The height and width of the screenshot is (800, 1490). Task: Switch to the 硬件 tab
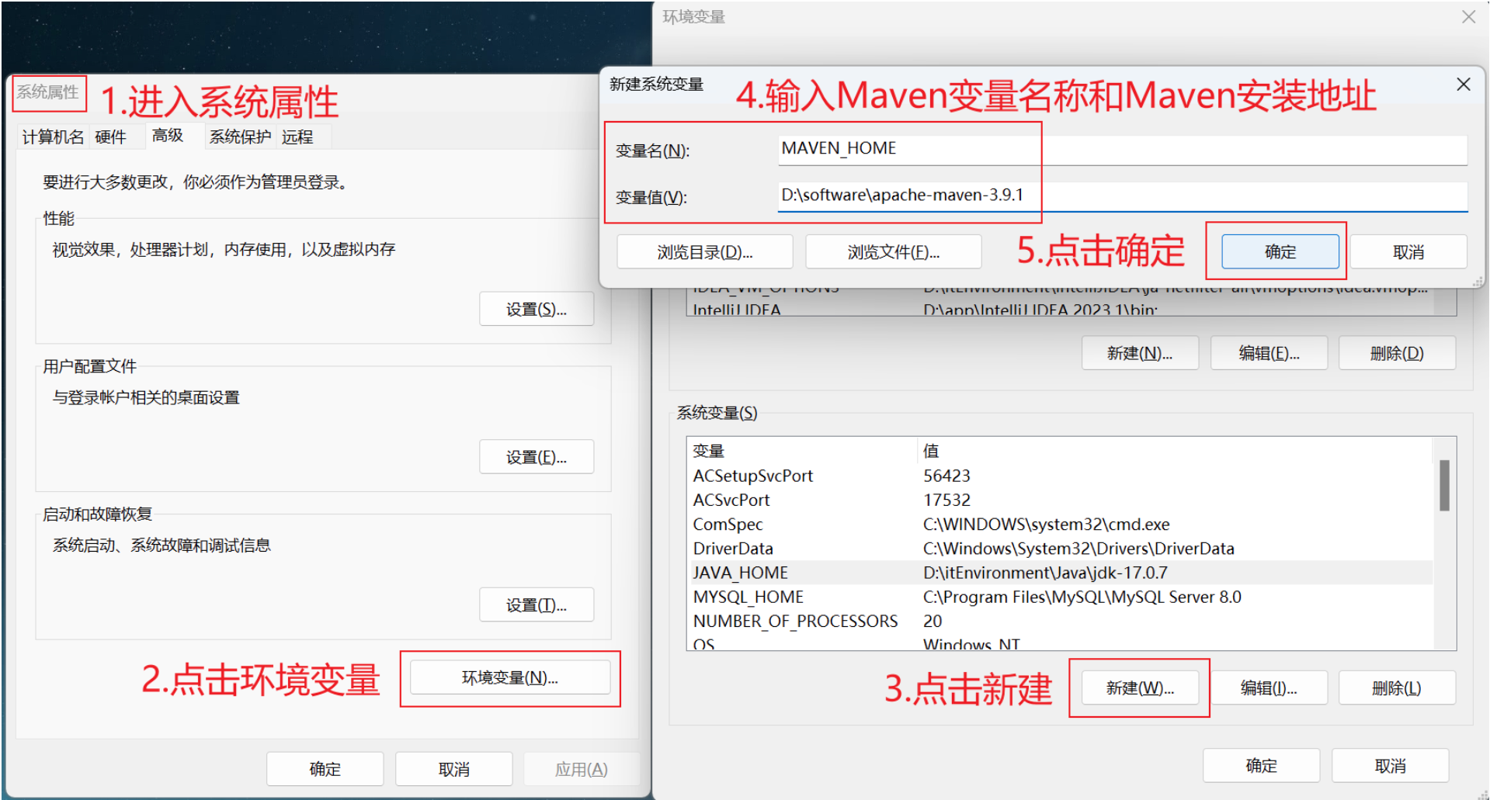pos(110,137)
